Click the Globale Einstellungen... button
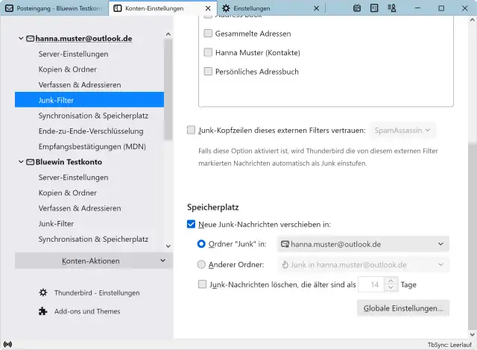Viewport: 477px width, 350px height. click(403, 308)
